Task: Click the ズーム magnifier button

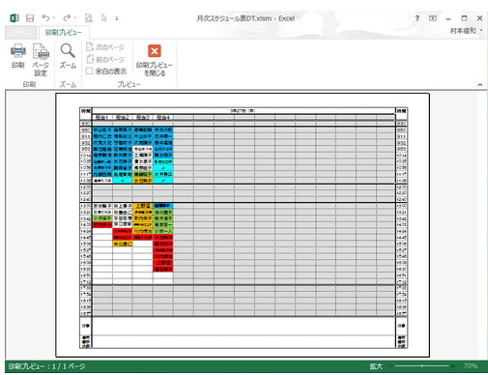Action: [68, 56]
